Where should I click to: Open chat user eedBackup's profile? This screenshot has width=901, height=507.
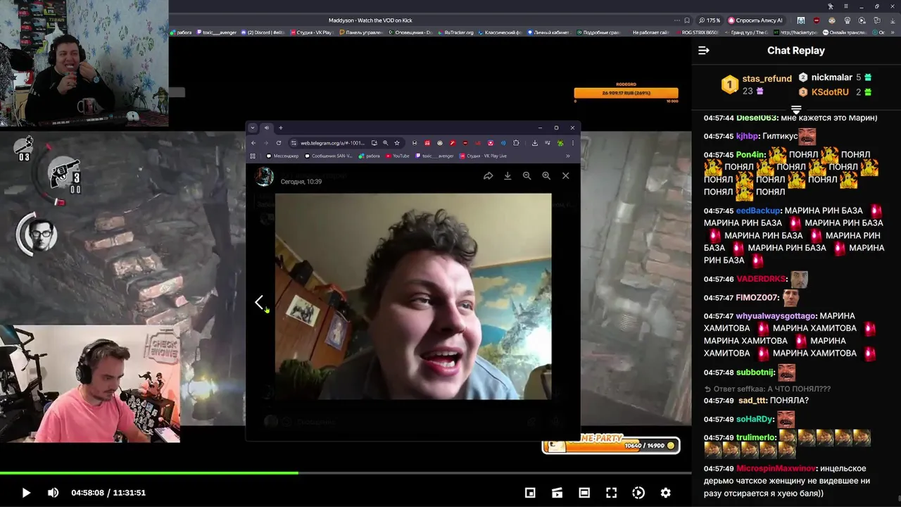pyautogui.click(x=758, y=211)
